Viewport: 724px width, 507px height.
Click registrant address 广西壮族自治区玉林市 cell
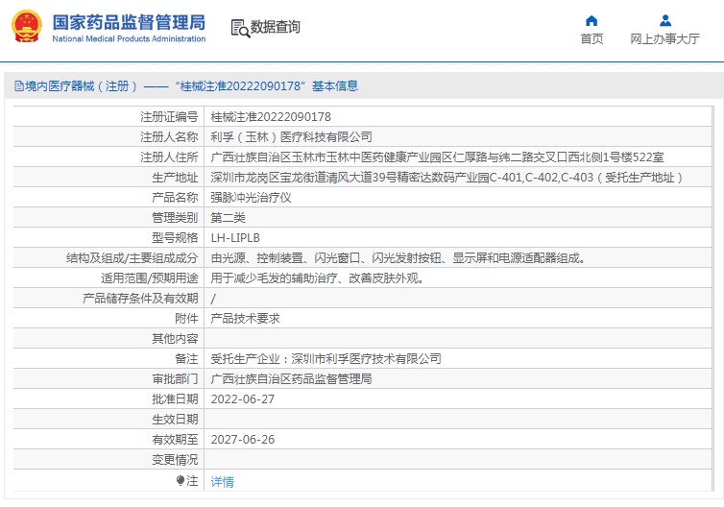(x=437, y=157)
